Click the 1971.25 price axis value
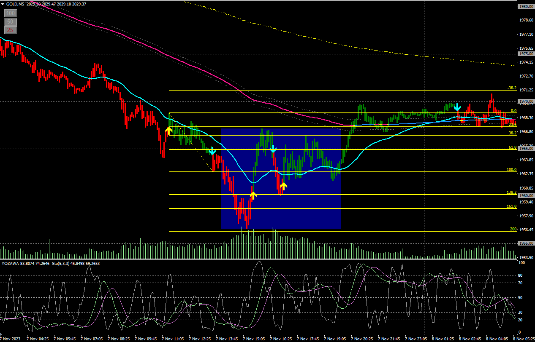The image size is (535, 342). click(526, 90)
